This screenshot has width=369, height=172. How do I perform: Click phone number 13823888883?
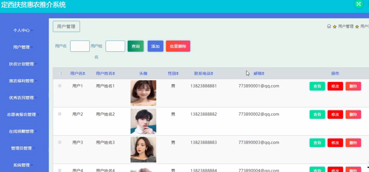[204, 143]
